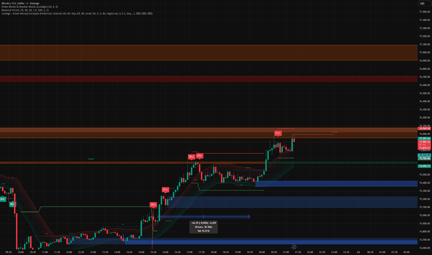
Task: Click the green BUY signal label at left edge
Action: [2, 199]
